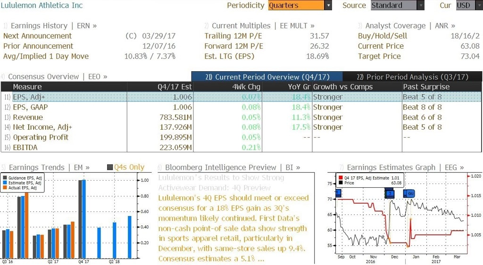Click the Buy/Hold/Sell value 18/16/2
This screenshot has height=265, width=483.
click(465, 36)
